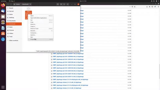Click Home in the Files path bar
This screenshot has height=90, width=160.
(17, 4)
